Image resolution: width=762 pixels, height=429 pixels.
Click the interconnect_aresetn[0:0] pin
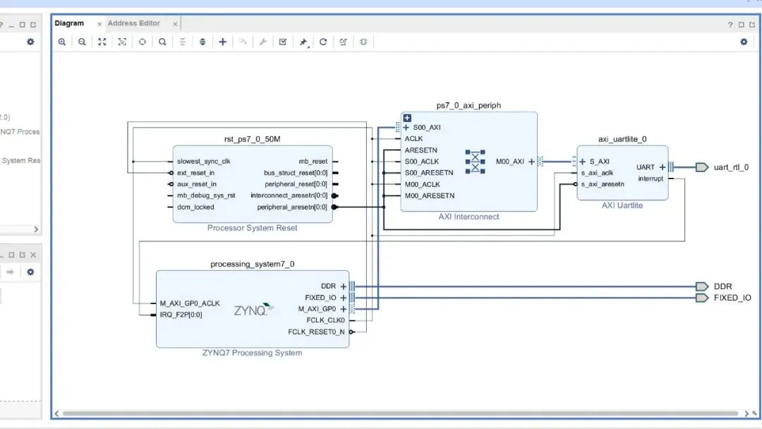[289, 195]
